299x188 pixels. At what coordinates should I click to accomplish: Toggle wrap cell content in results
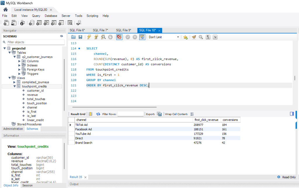192,114
